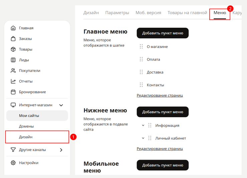Click drag handle of Информация item
The height and width of the screenshot is (178, 247).
point(150,125)
